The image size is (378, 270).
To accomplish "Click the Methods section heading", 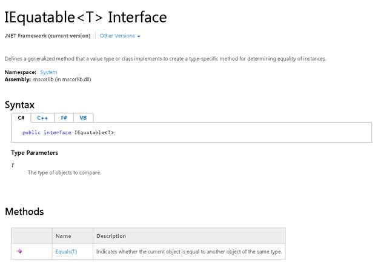I will (24, 212).
